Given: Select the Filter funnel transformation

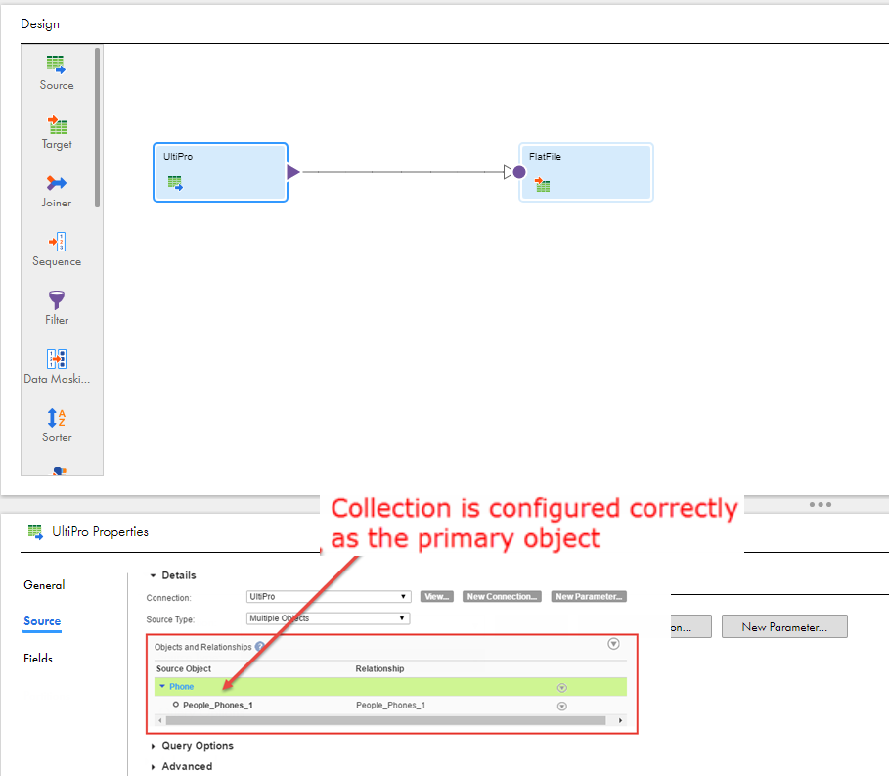Looking at the screenshot, I should pos(56,300).
